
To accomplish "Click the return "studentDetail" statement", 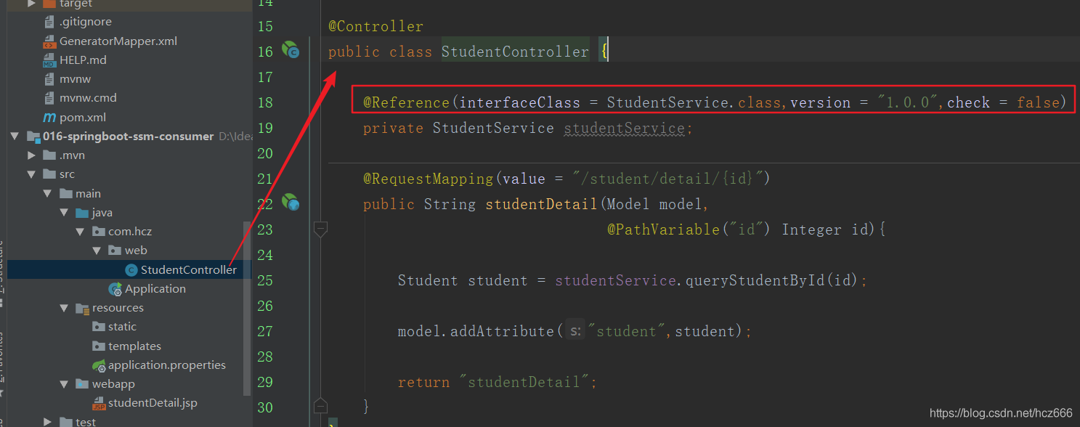I will (497, 382).
